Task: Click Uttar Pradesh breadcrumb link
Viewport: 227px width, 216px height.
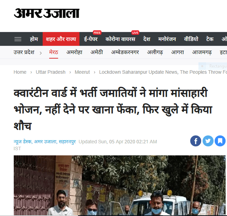Action: click(x=51, y=72)
